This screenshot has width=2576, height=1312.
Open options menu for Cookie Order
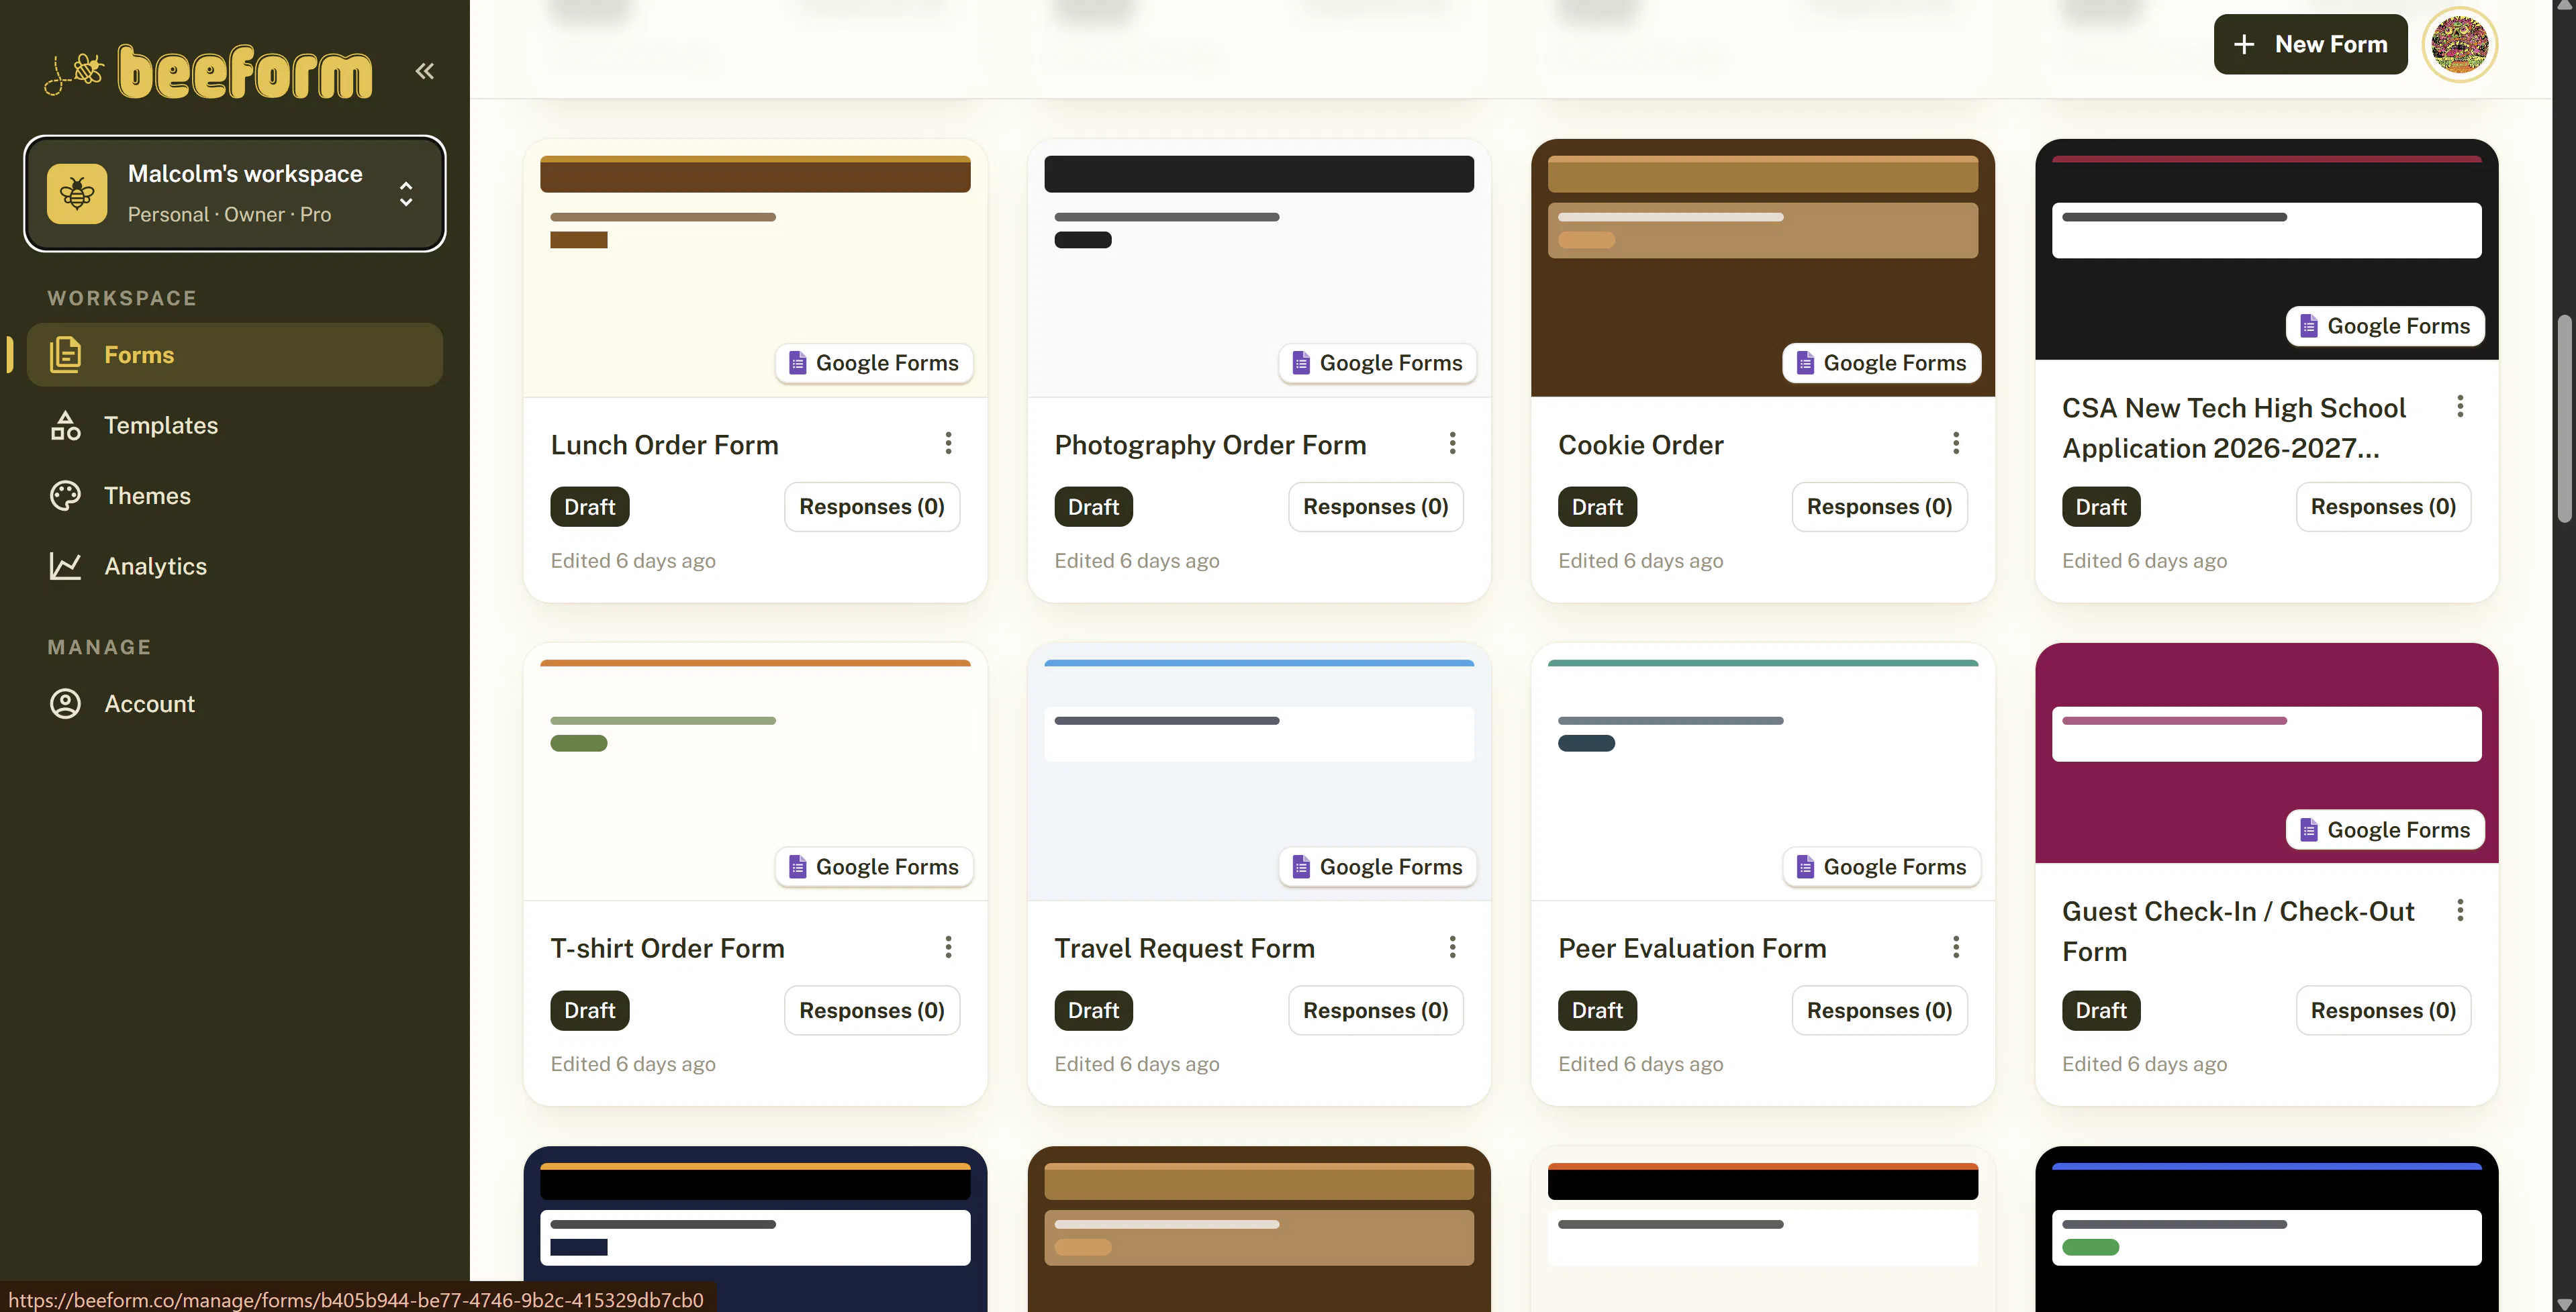click(x=1956, y=443)
